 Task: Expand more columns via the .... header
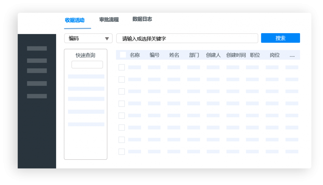click(x=292, y=55)
